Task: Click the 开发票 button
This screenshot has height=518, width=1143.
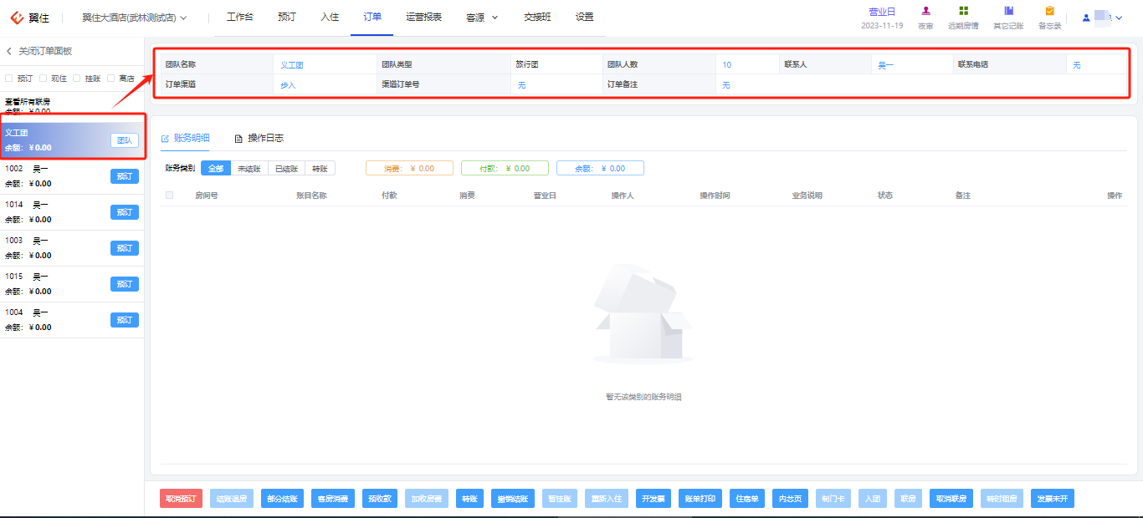Action: [x=654, y=499]
